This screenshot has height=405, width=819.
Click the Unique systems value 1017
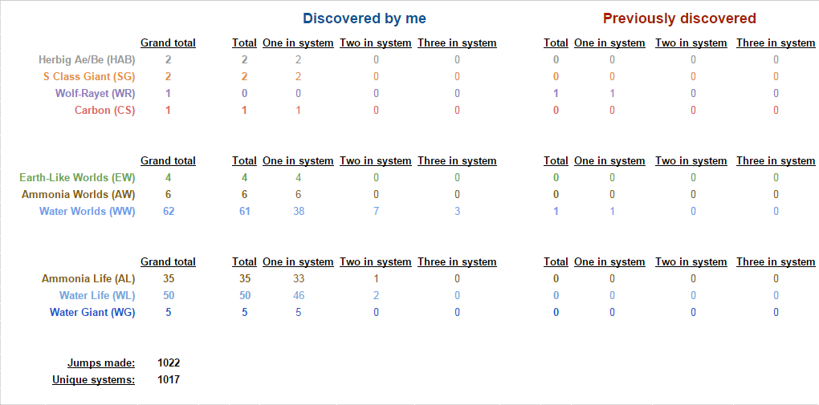click(x=169, y=379)
